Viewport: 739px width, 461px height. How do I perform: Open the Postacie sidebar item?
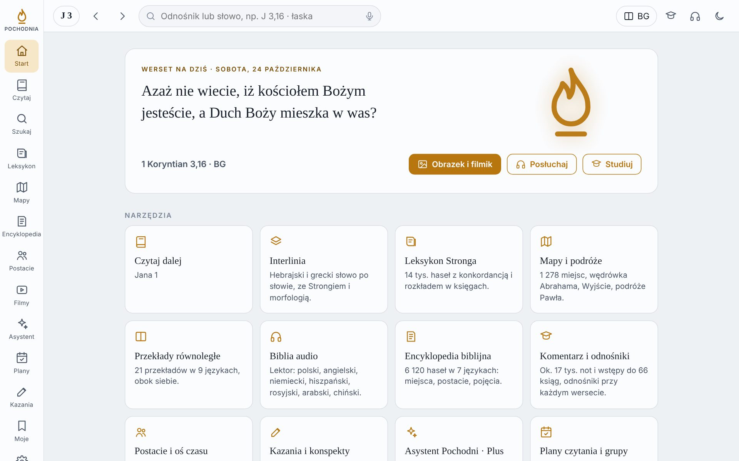[x=22, y=261]
